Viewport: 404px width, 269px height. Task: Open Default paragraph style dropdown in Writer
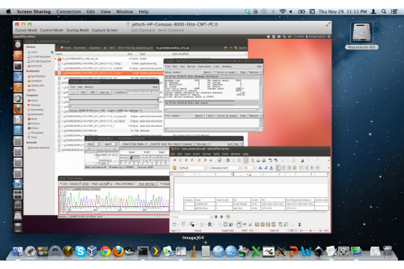click(x=206, y=168)
